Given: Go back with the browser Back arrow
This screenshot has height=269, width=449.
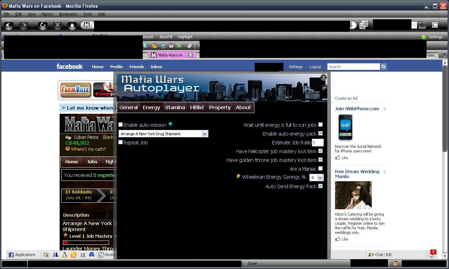Looking at the screenshot, I should (x=9, y=25).
